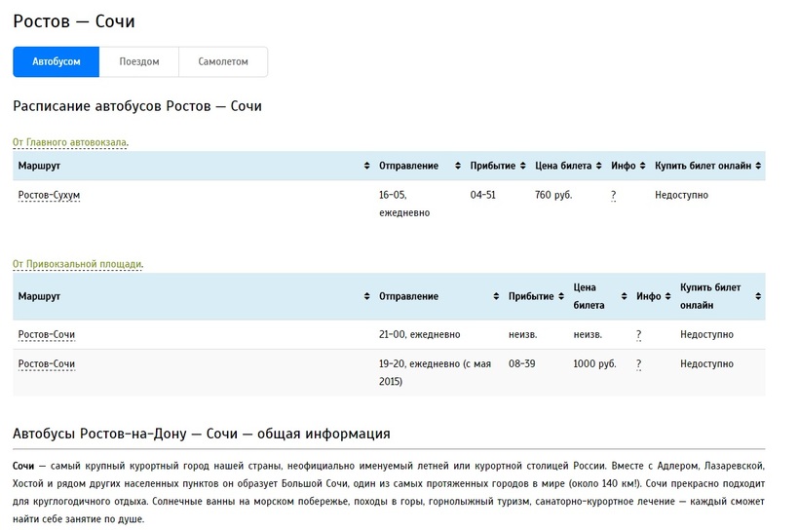Open the Ростов-Сочи route departing at 21-00
799x530 pixels.
(x=47, y=334)
